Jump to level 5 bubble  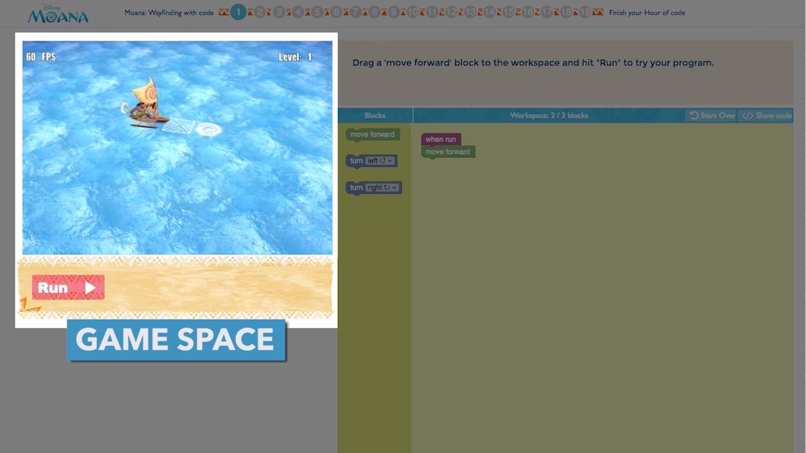point(317,12)
